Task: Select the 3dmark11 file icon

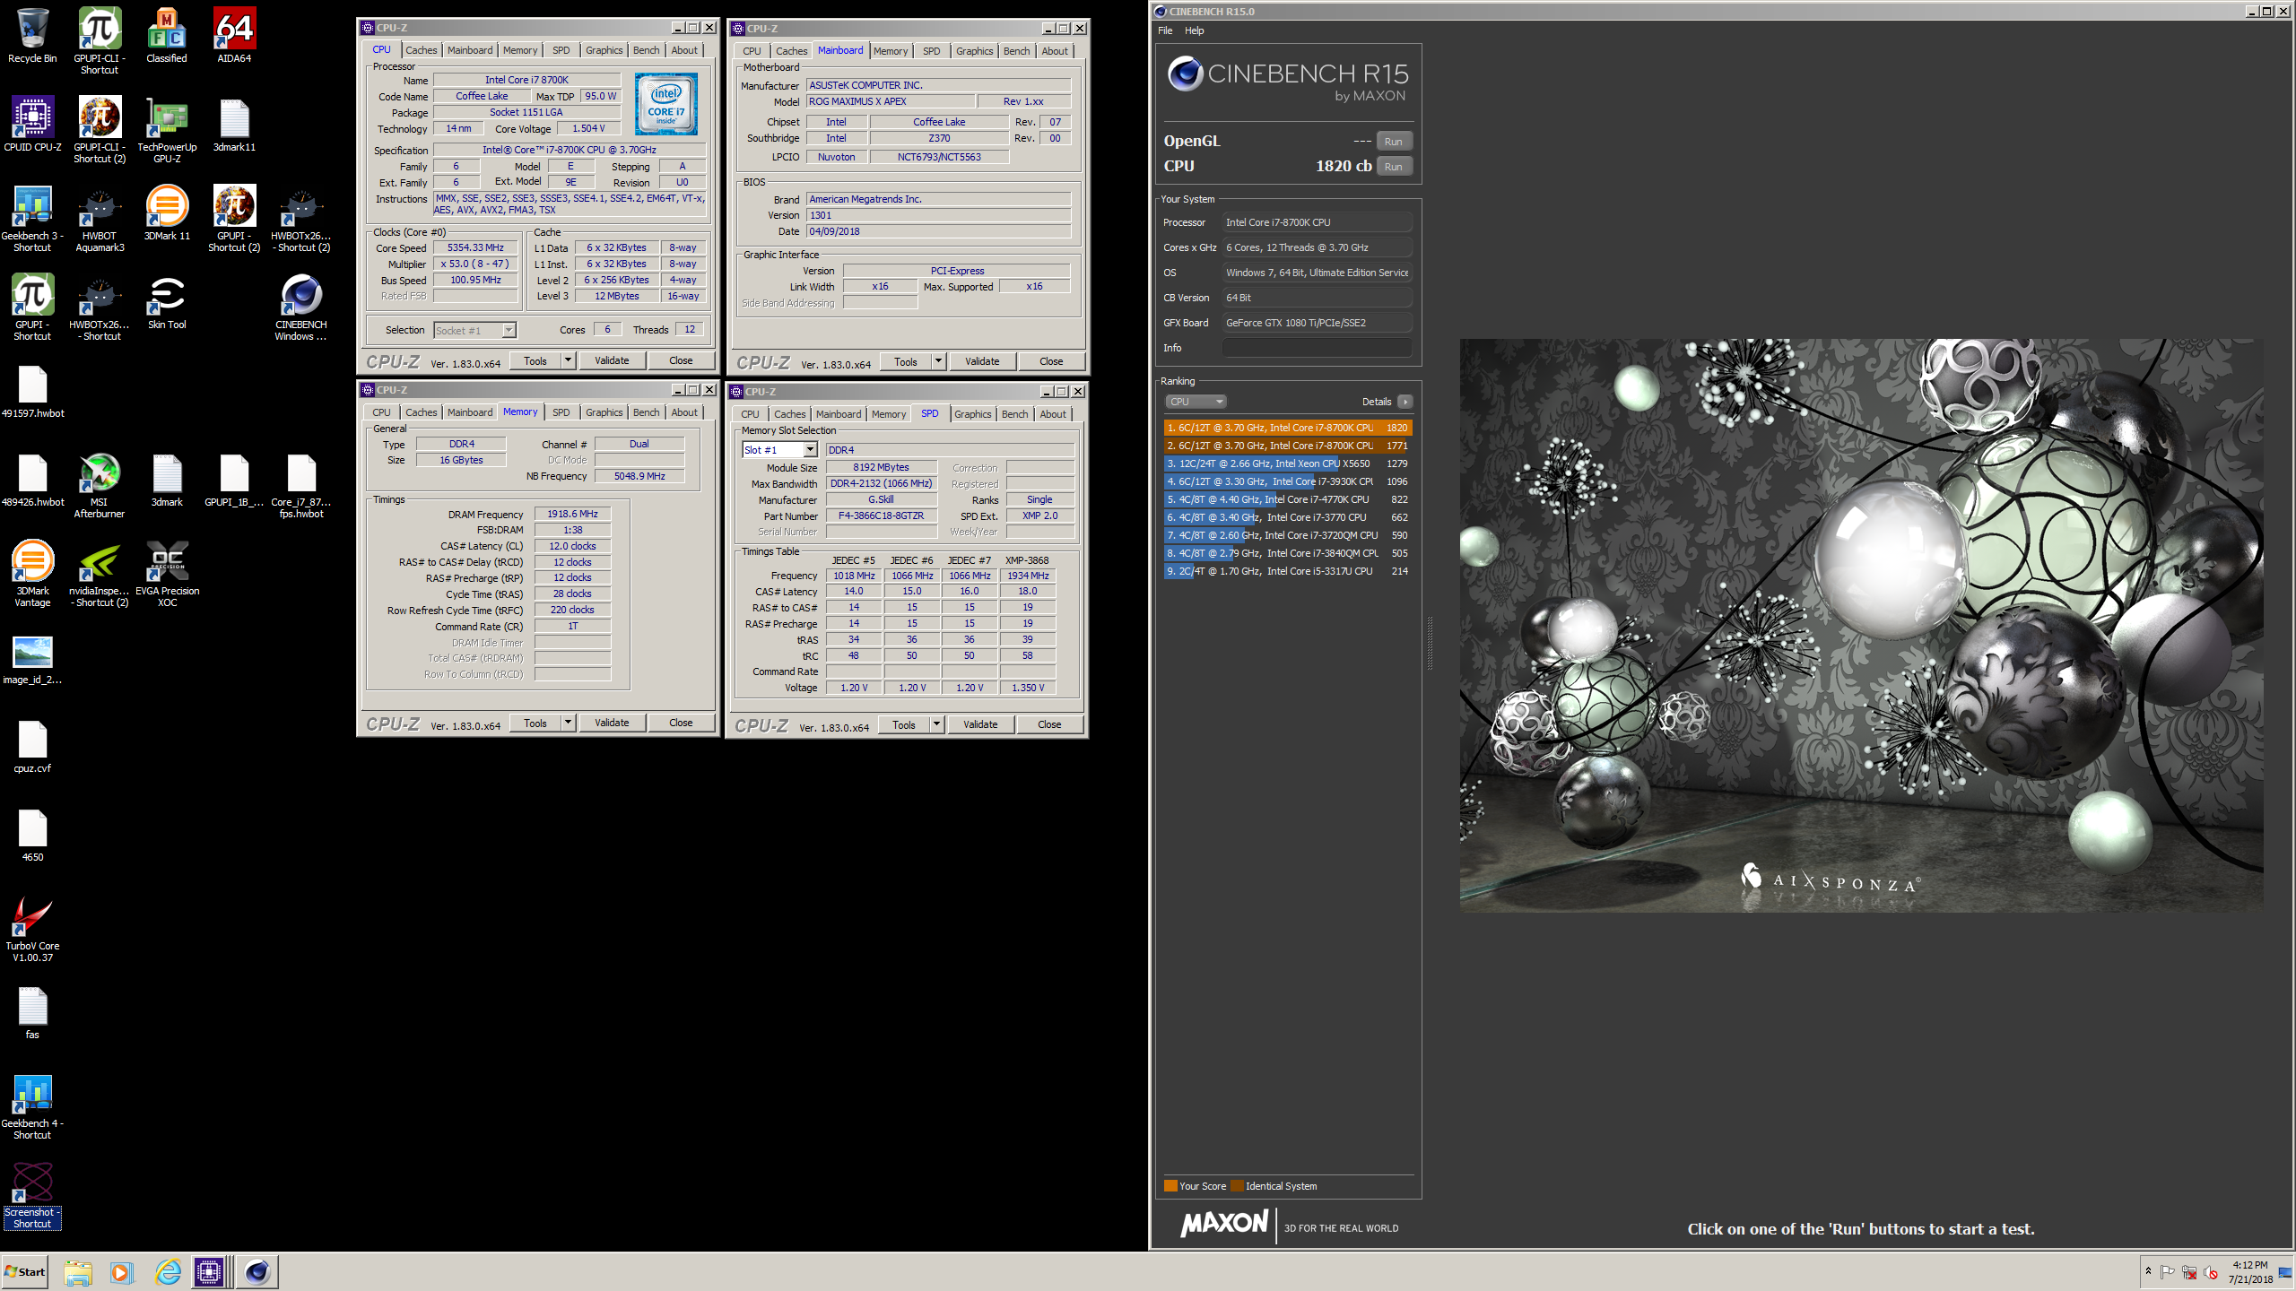Action: coord(234,125)
